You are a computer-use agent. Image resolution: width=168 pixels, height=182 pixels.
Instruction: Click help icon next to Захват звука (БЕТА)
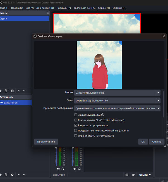(103, 115)
